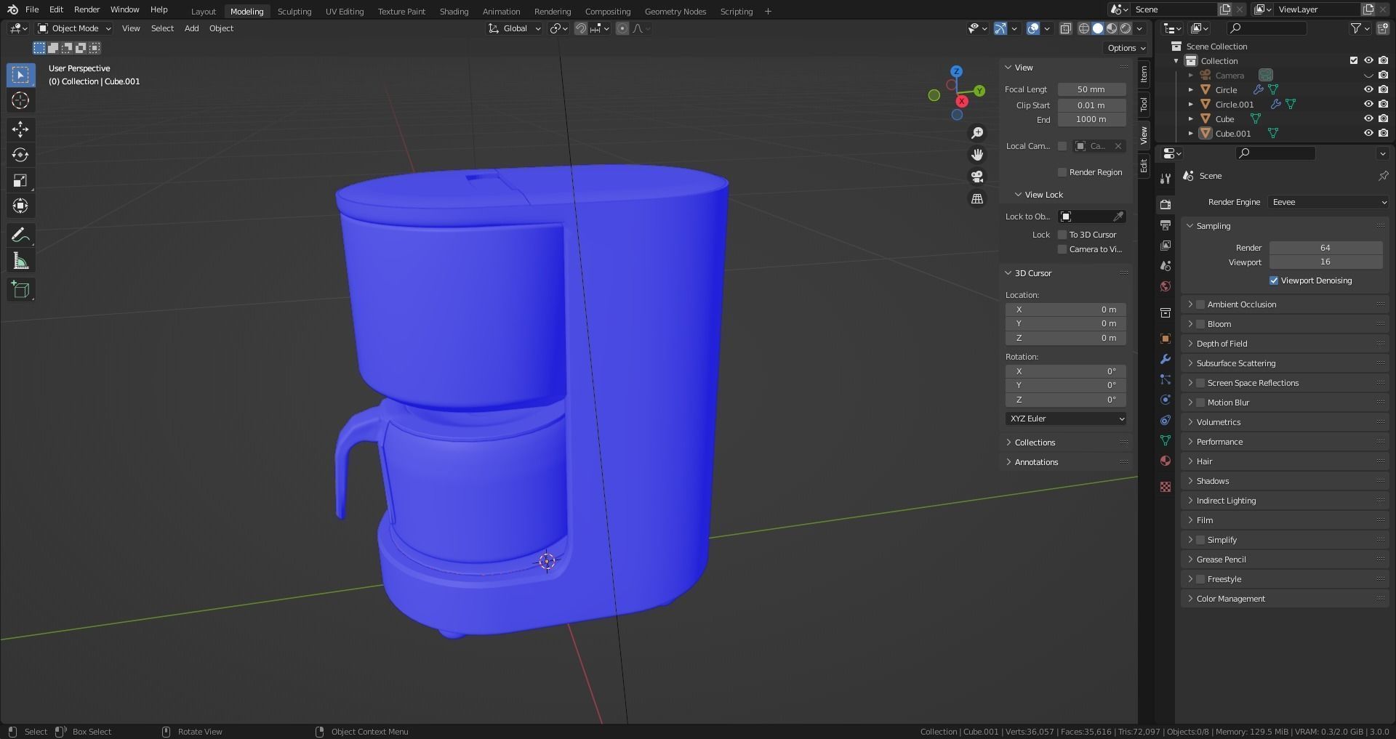Enable Ambient Occlusion checkbox
The width and height of the screenshot is (1396, 739).
(x=1201, y=304)
